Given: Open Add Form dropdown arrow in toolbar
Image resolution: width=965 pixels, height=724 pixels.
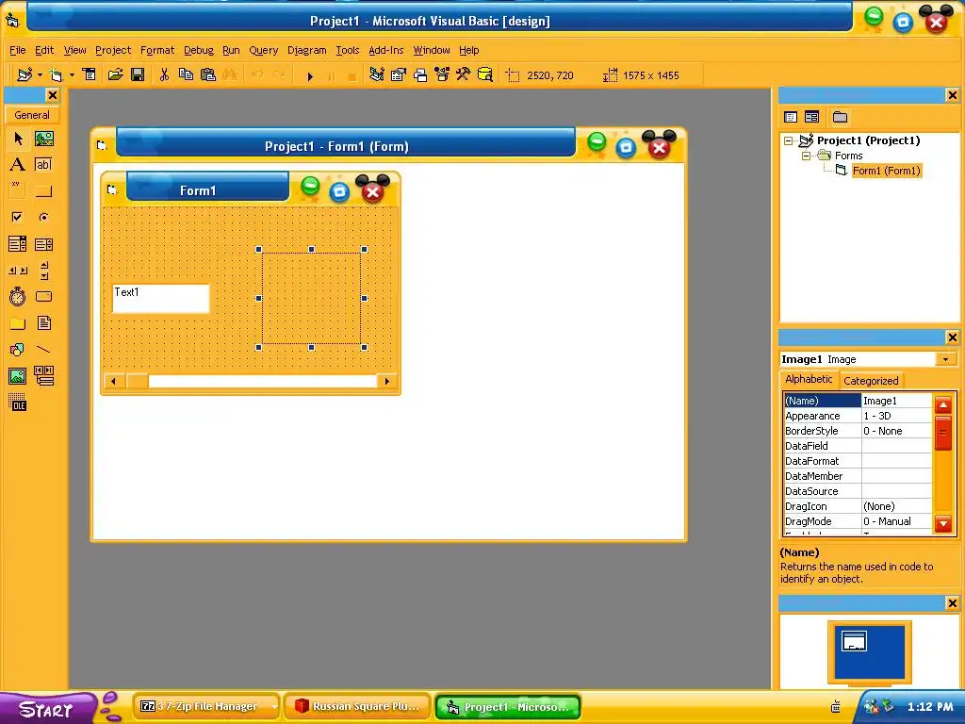Looking at the screenshot, I should click(72, 75).
